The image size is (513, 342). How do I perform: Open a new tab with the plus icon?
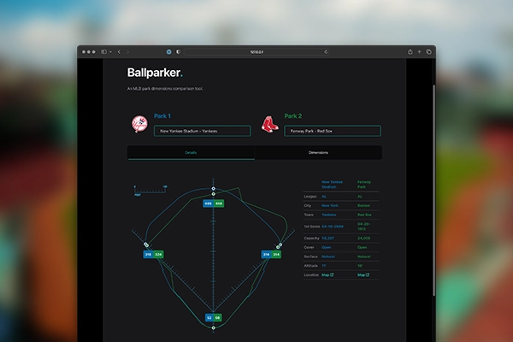(x=419, y=51)
